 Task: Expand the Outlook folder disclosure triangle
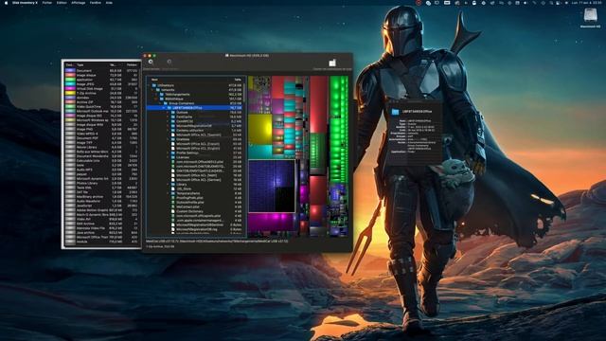169,113
